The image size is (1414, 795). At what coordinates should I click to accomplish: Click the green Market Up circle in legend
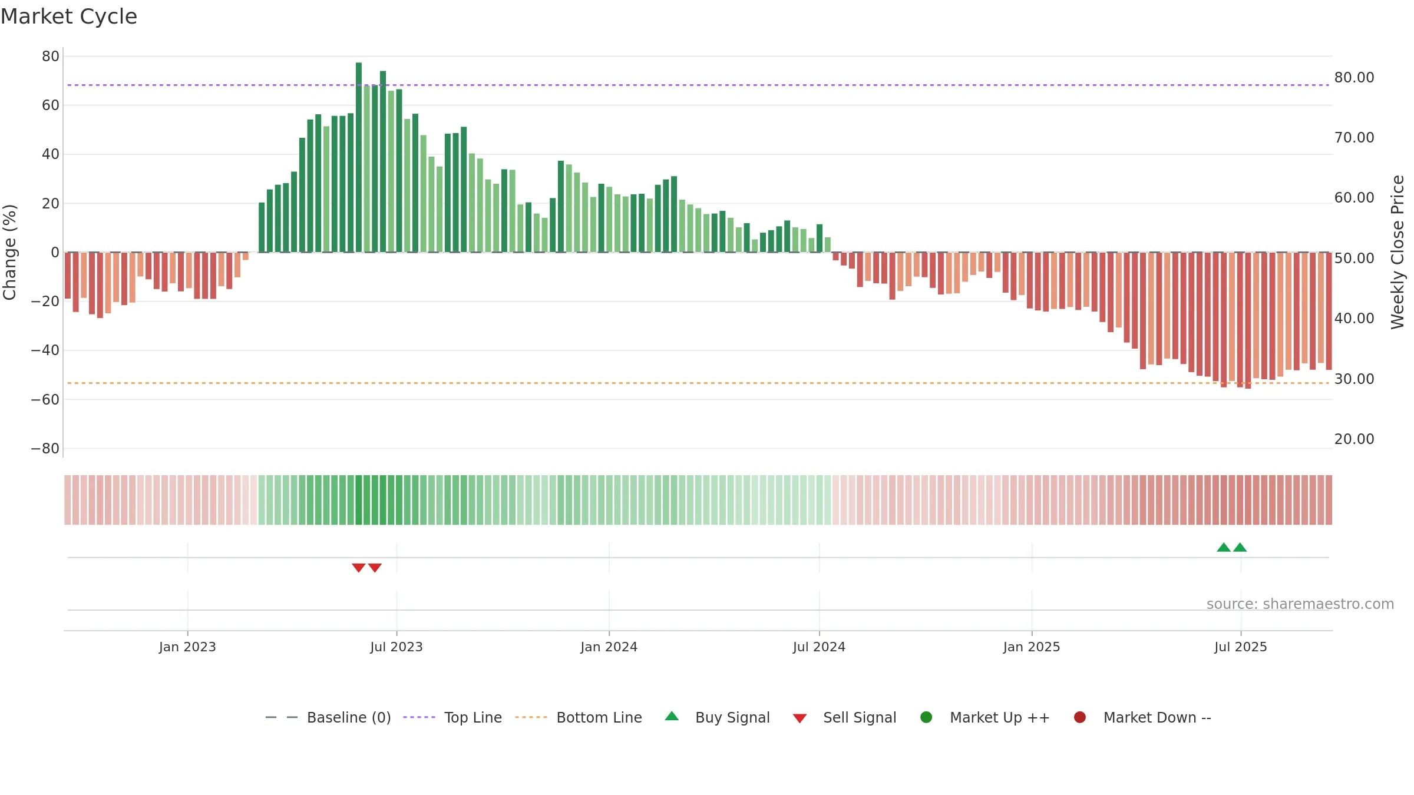pyautogui.click(x=926, y=717)
